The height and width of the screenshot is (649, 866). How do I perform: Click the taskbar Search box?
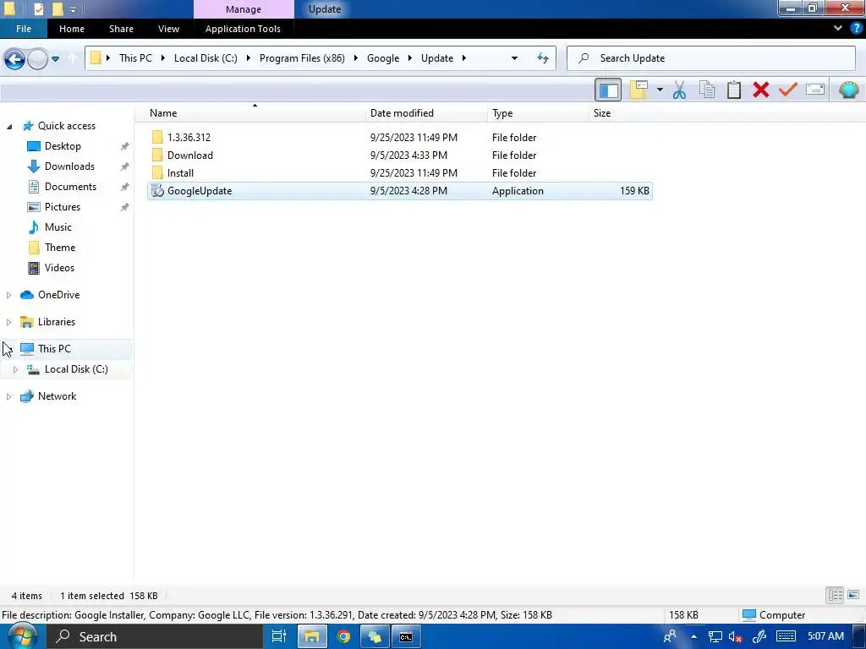click(154, 637)
